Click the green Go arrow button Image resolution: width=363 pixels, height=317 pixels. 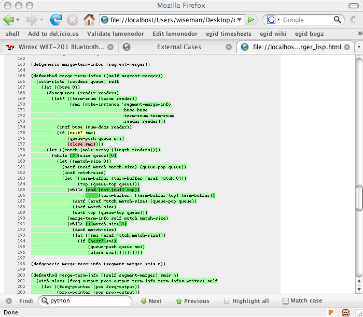coord(251,20)
